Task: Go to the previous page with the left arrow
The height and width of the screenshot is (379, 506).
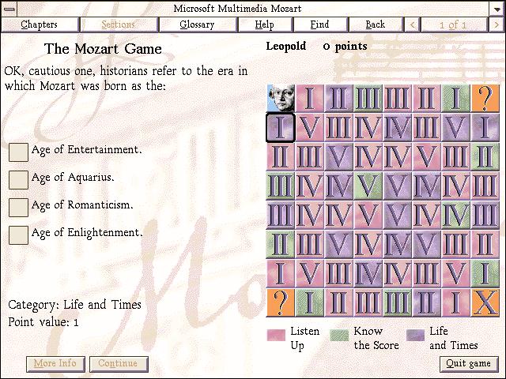Action: coord(412,24)
